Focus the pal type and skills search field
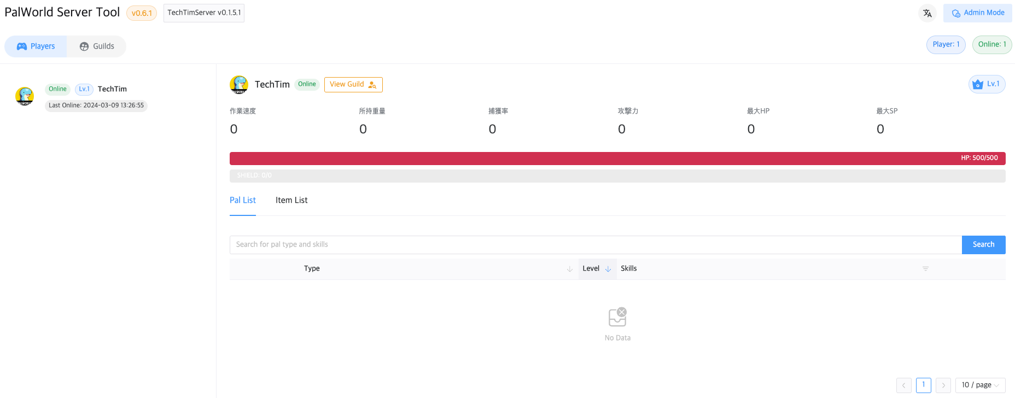 [596, 245]
